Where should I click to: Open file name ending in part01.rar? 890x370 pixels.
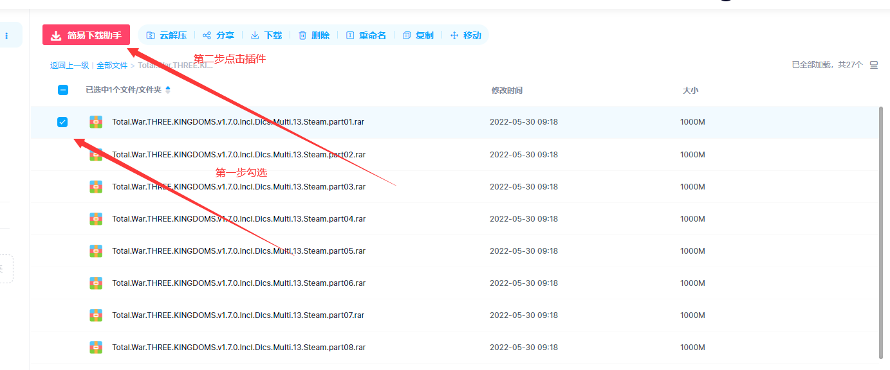(x=238, y=122)
